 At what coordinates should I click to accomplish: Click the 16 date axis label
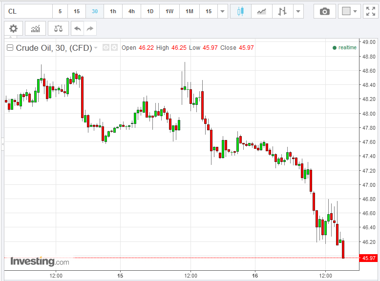click(x=254, y=276)
